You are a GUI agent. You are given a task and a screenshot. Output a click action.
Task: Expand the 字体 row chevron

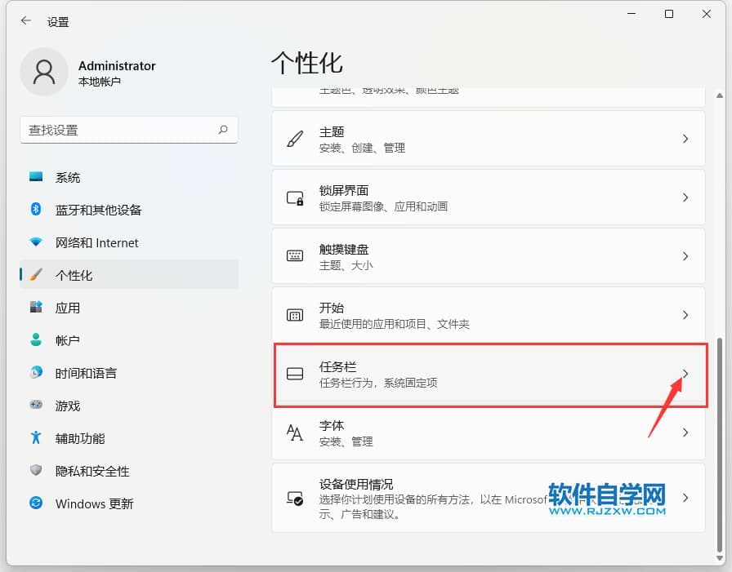pos(685,432)
